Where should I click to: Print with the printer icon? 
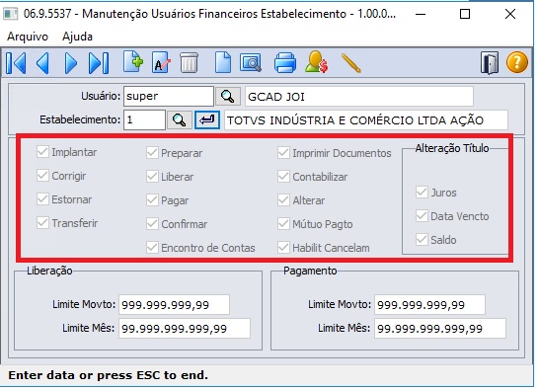point(285,63)
